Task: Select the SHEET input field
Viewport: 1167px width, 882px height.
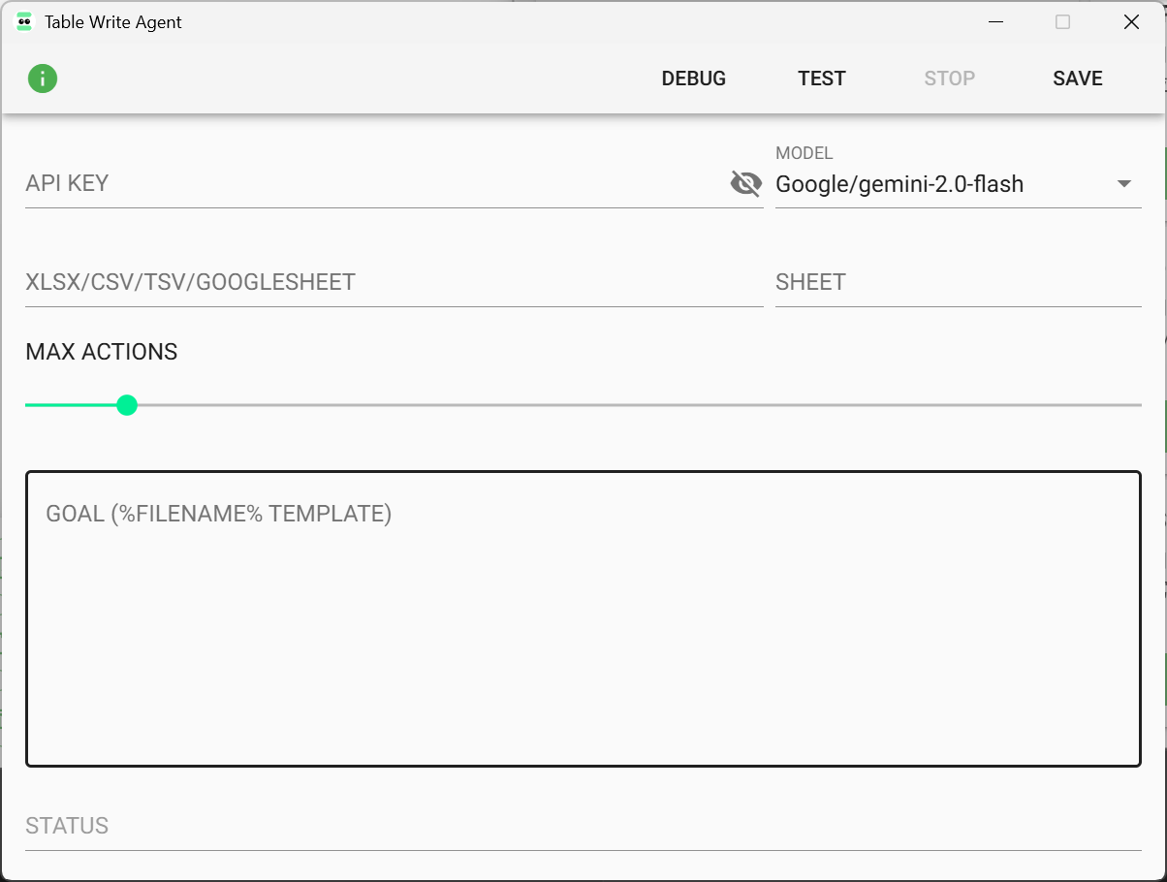Action: [x=957, y=283]
